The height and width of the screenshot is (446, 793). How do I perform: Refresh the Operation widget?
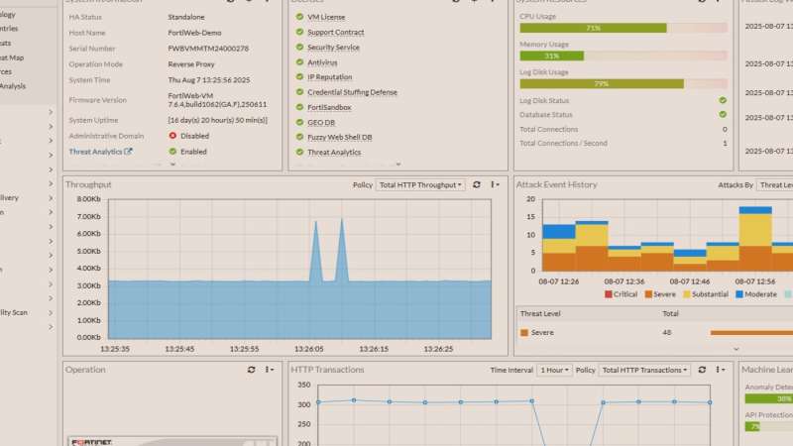pos(251,370)
